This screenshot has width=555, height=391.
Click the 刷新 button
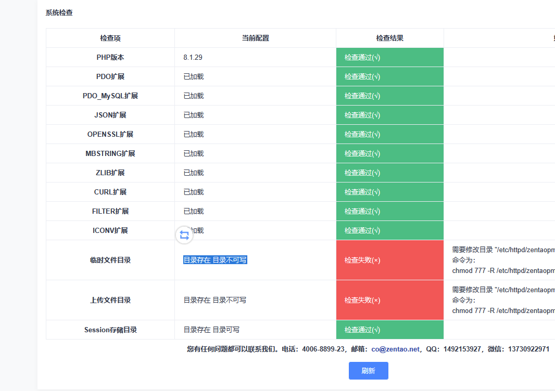(x=368, y=371)
